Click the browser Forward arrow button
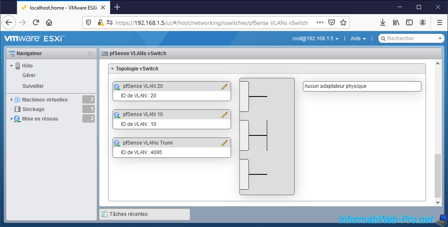The image size is (448, 227). (x=22, y=22)
